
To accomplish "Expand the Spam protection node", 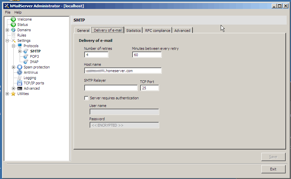I will (x=13, y=67).
